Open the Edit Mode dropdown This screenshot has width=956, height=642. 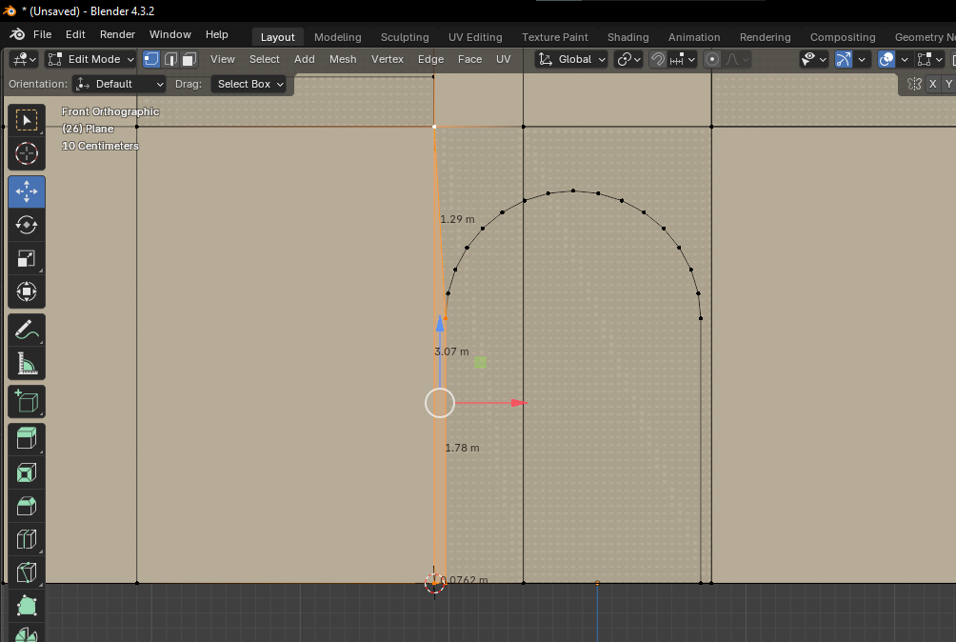click(x=90, y=59)
